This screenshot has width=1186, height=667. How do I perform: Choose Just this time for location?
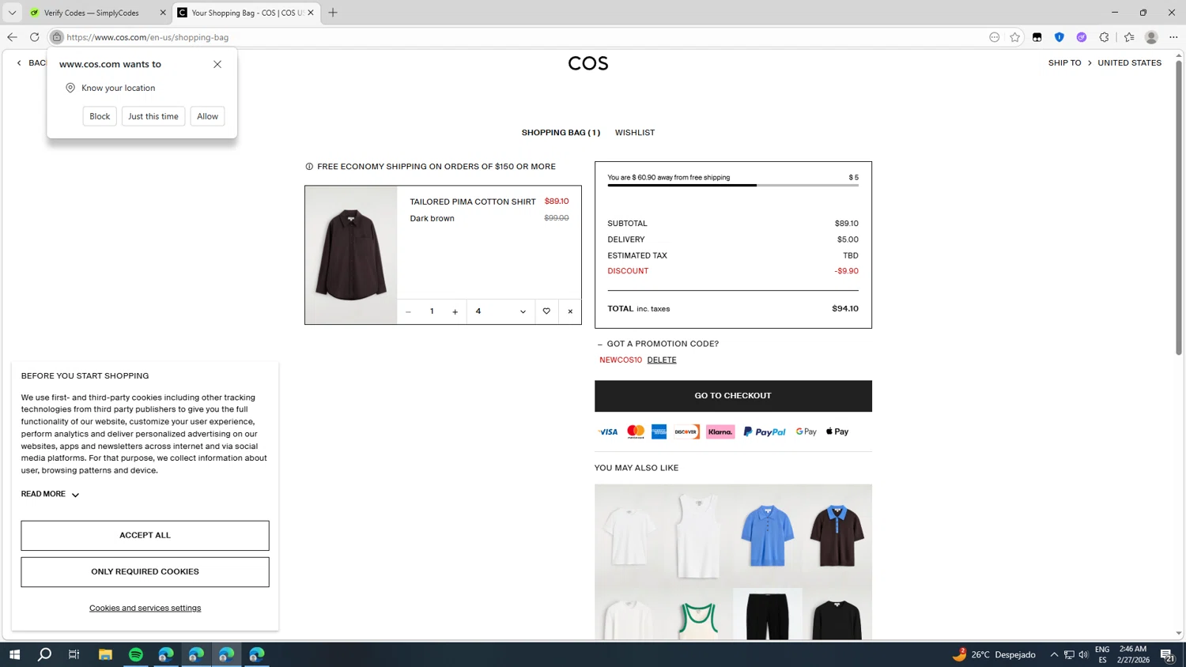click(x=153, y=116)
